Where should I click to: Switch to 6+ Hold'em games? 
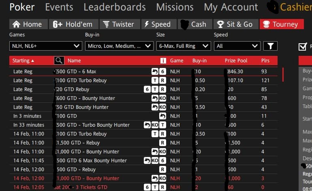74,24
